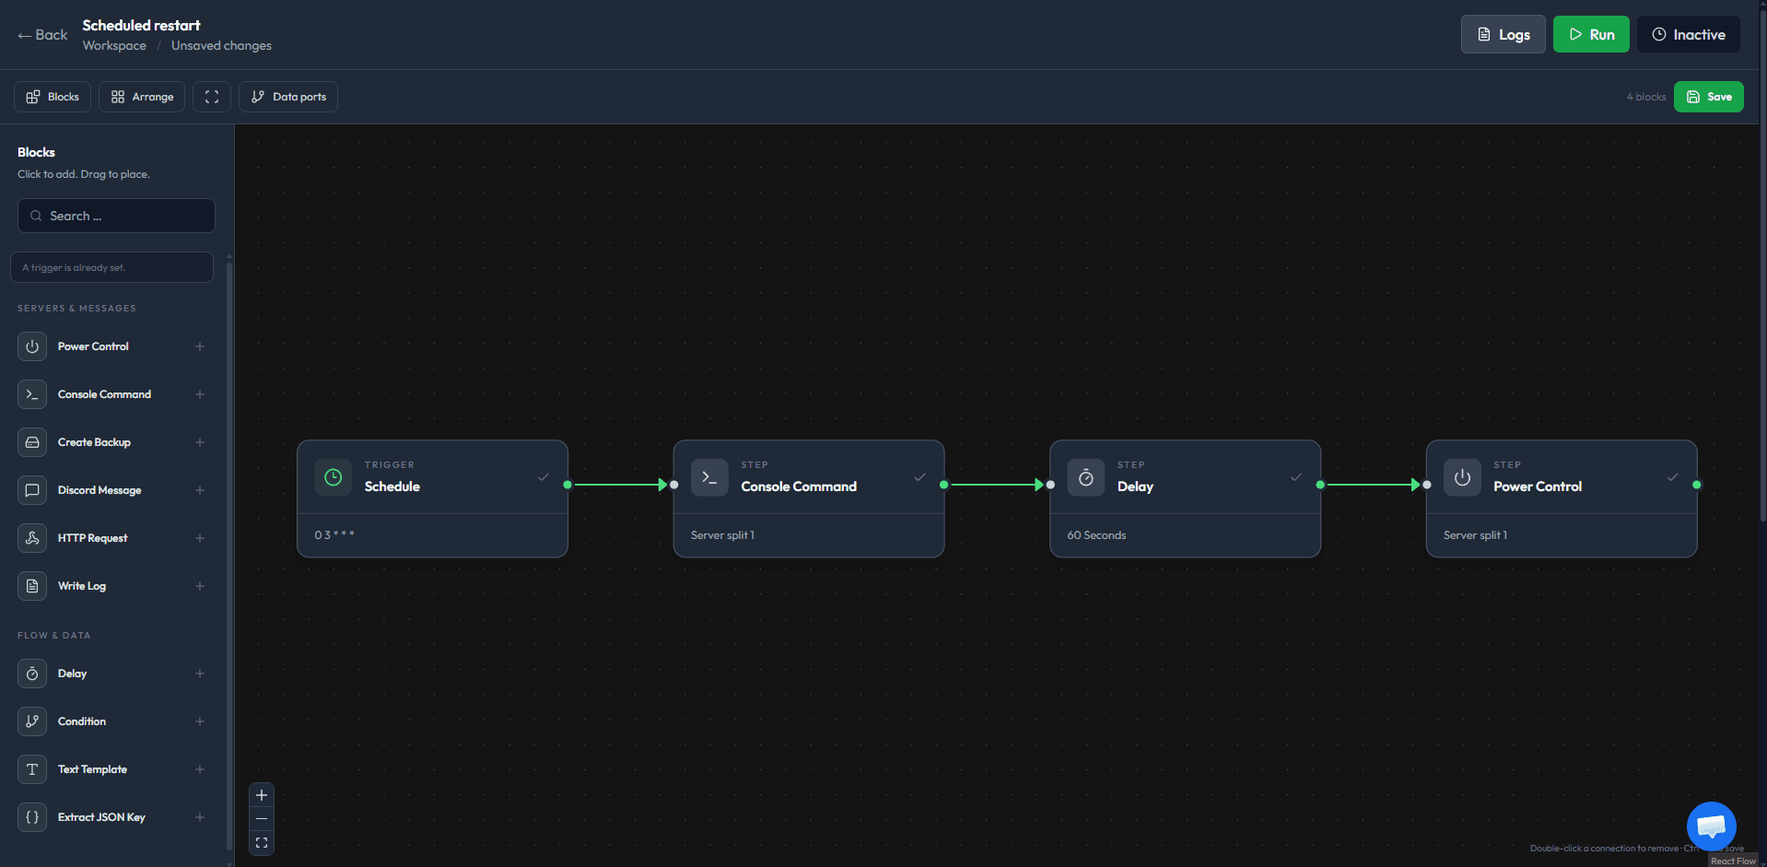
Task: Toggle the Blocks panel
Action: (x=53, y=97)
